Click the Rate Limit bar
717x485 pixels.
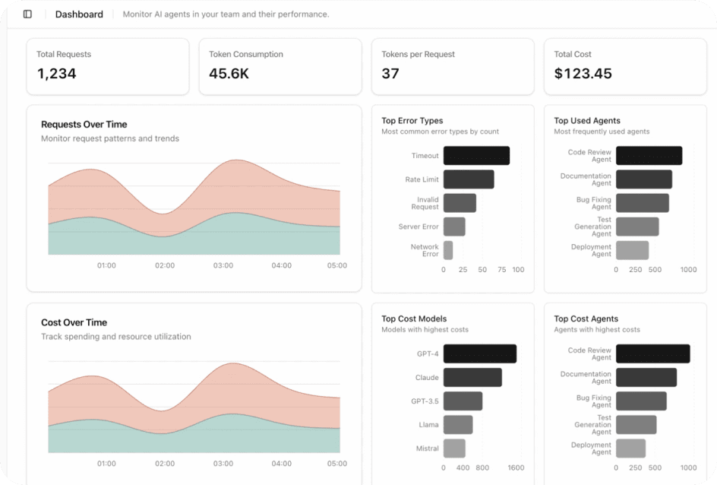(468, 179)
